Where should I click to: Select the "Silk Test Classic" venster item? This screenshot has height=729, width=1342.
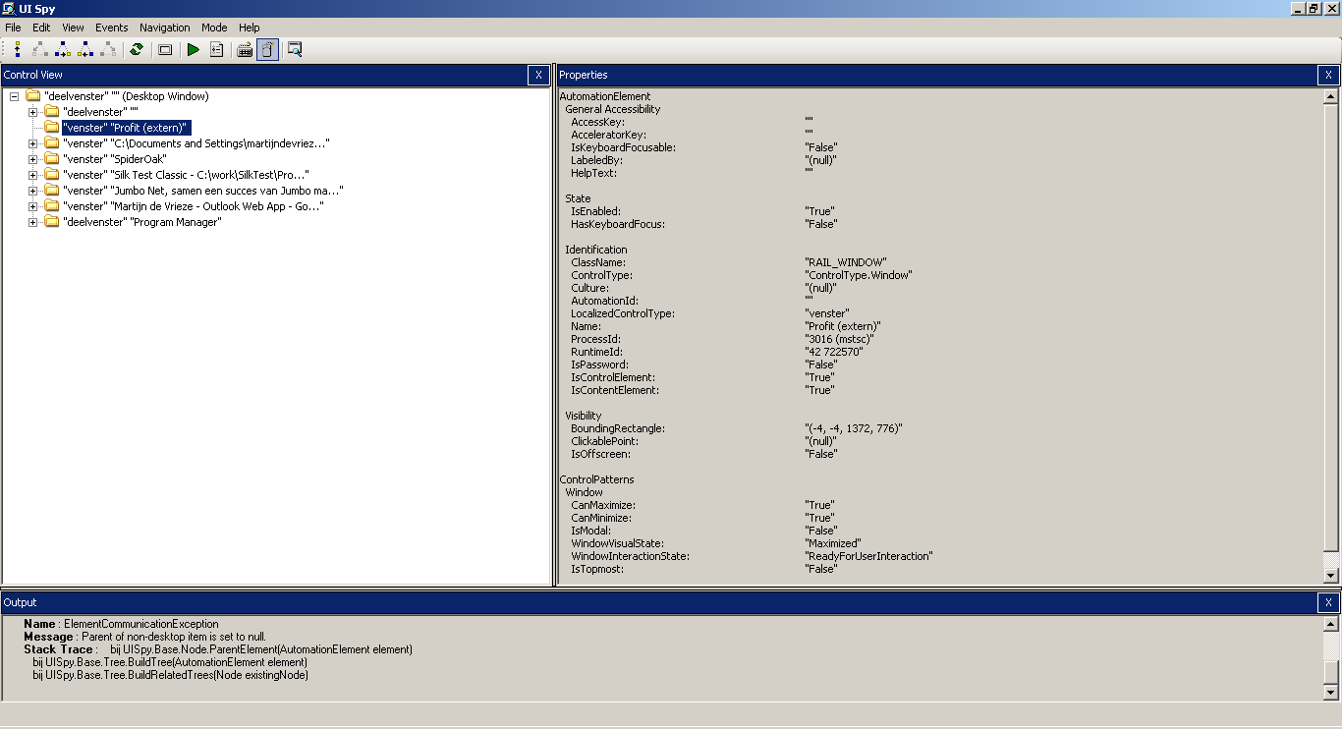click(x=185, y=175)
